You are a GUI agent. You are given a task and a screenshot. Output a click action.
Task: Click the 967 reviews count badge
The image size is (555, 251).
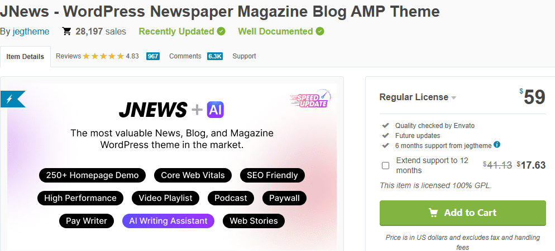click(x=153, y=56)
